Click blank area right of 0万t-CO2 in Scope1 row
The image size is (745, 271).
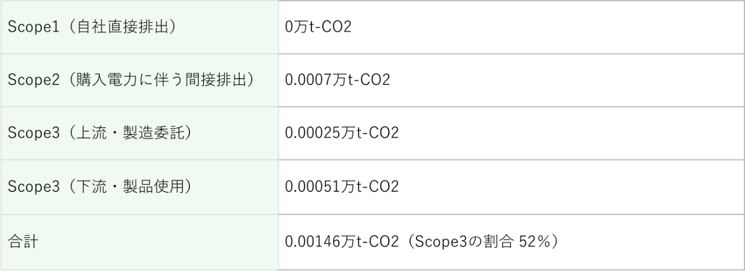pos(560,27)
